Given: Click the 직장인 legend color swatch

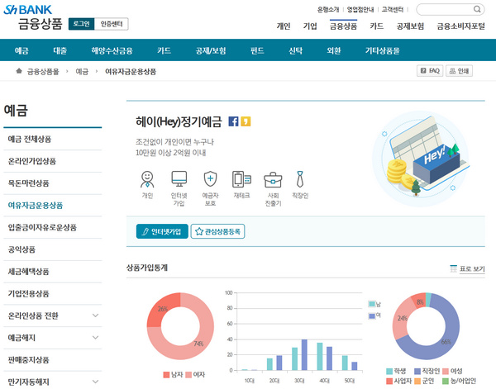Looking at the screenshot, I should [x=417, y=371].
